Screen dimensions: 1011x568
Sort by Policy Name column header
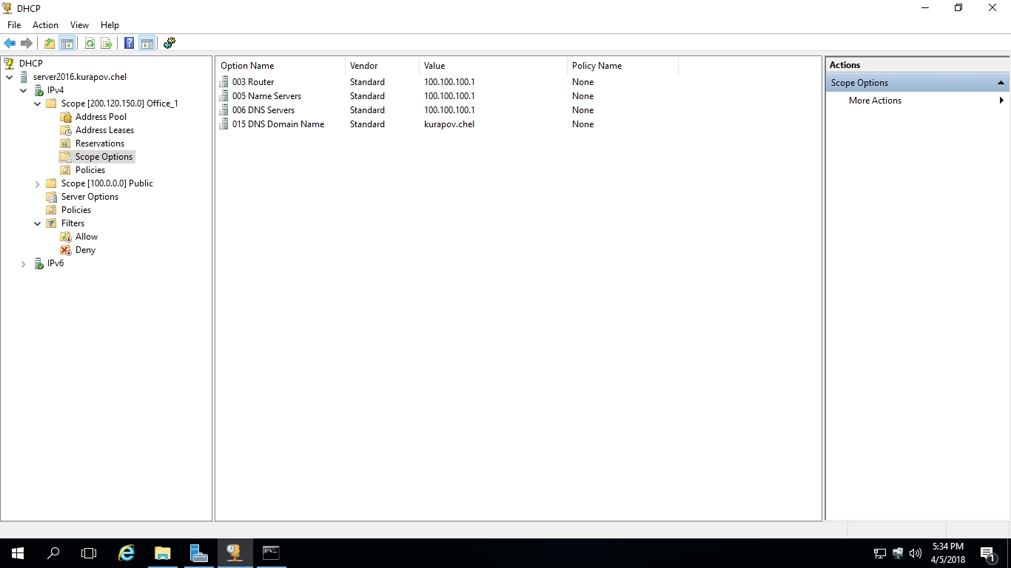622,66
